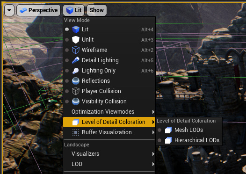Select the Wireframe radio button
This screenshot has width=246, height=174.
(67, 50)
